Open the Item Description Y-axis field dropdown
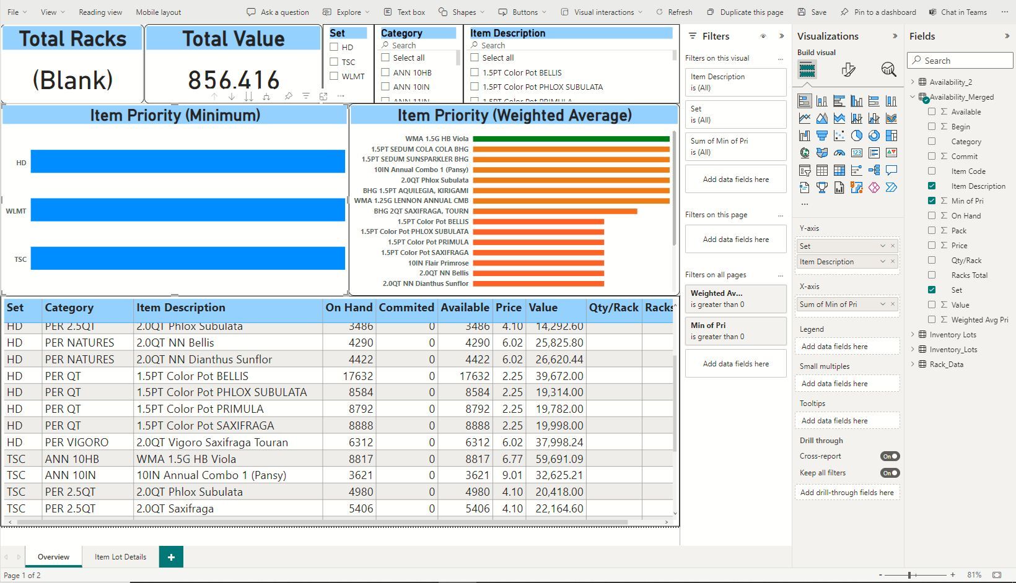Image resolution: width=1016 pixels, height=583 pixels. (x=883, y=262)
